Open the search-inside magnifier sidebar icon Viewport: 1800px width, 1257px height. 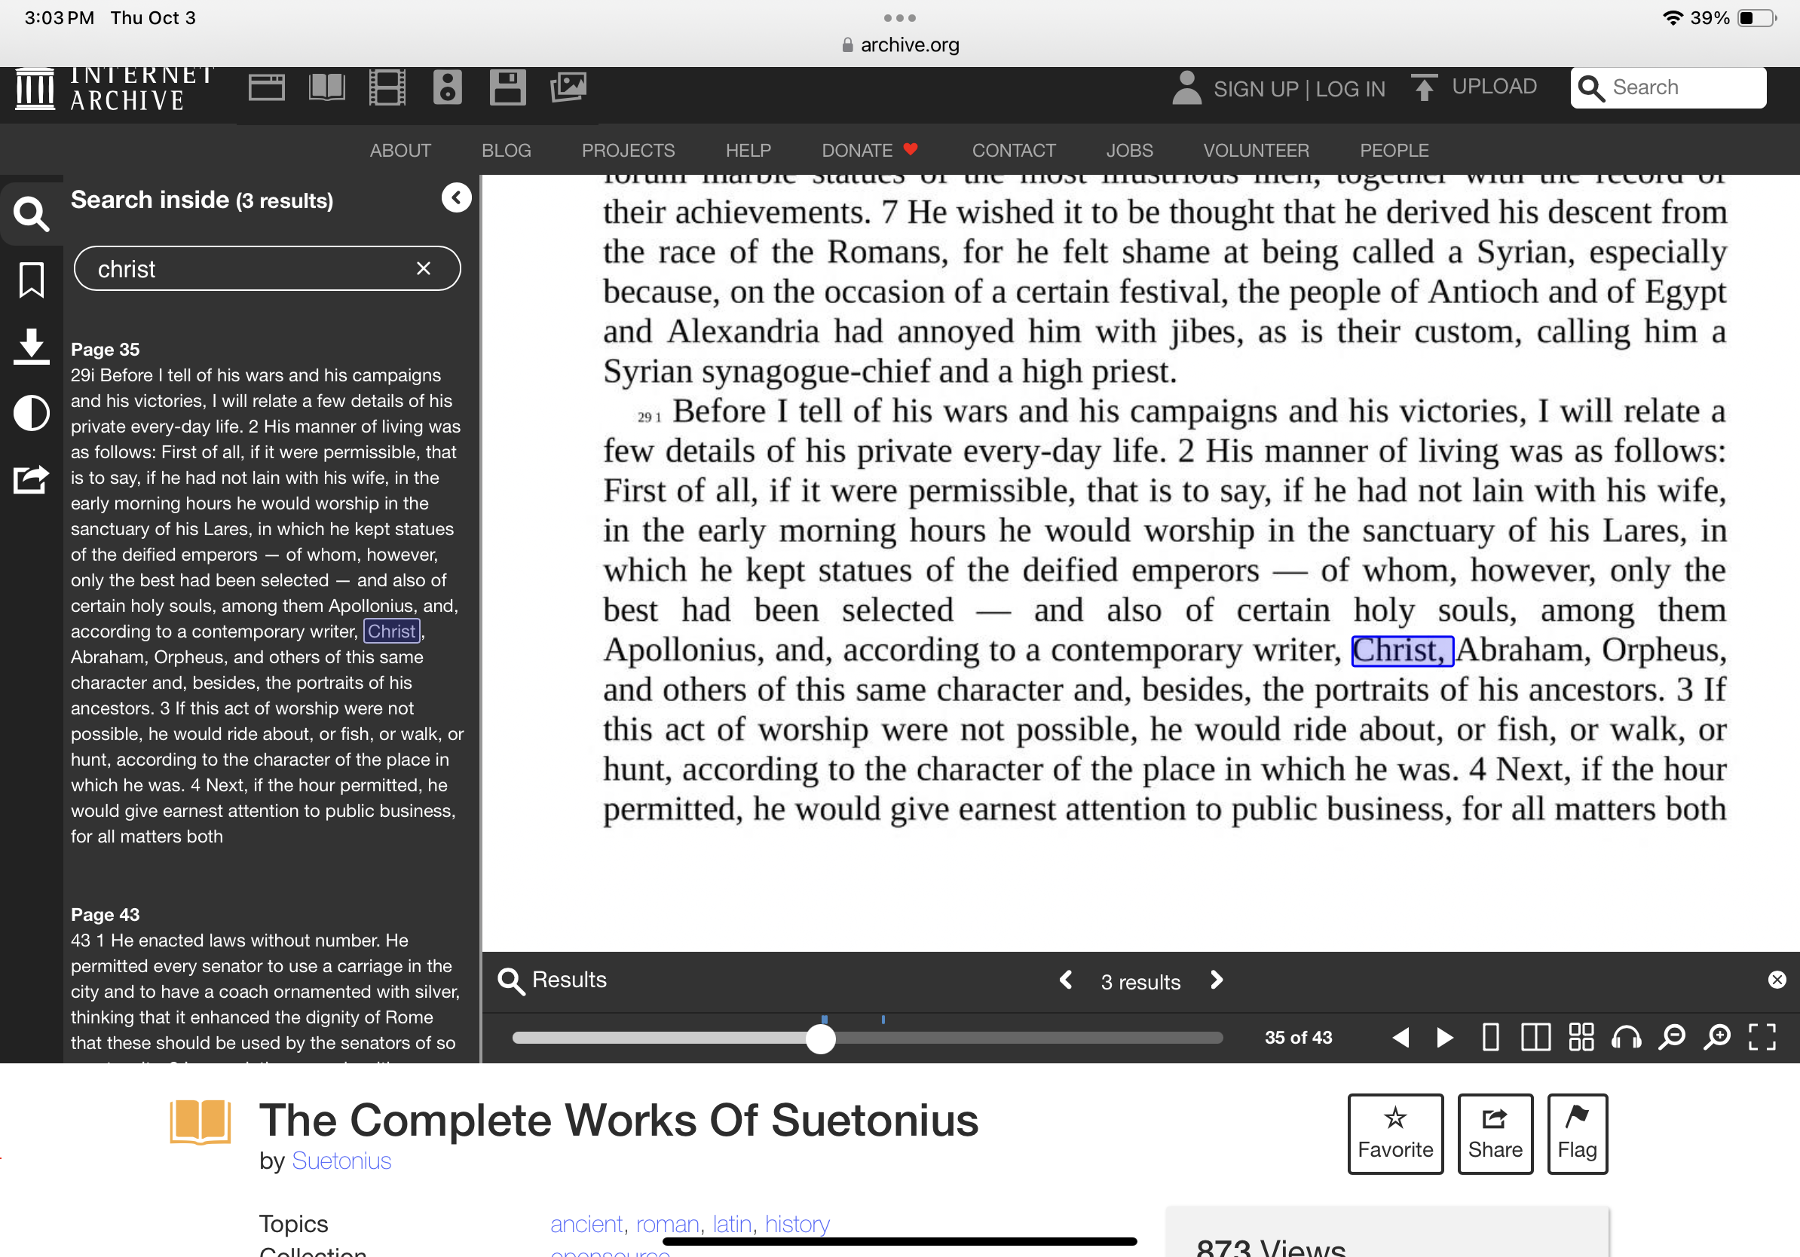point(32,213)
